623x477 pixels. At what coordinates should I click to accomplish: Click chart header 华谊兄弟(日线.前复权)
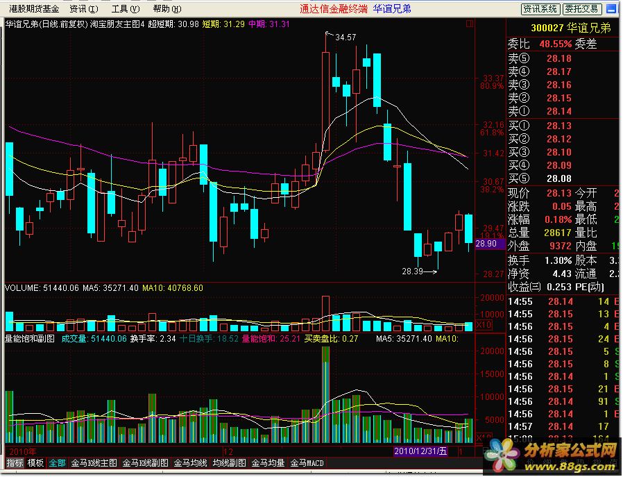click(x=46, y=24)
